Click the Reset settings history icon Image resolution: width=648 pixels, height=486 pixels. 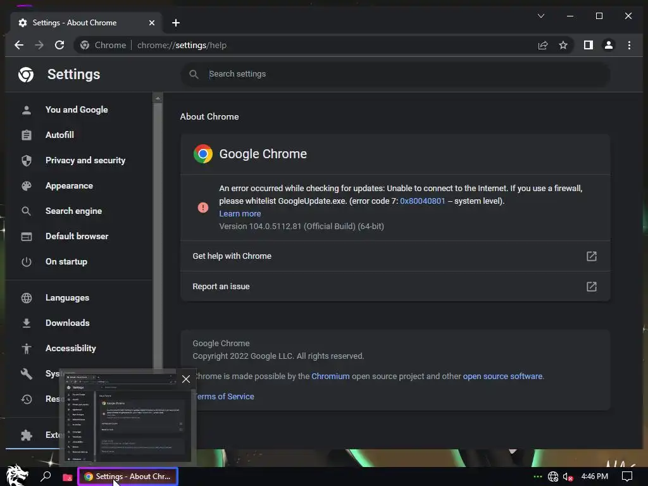tap(27, 399)
